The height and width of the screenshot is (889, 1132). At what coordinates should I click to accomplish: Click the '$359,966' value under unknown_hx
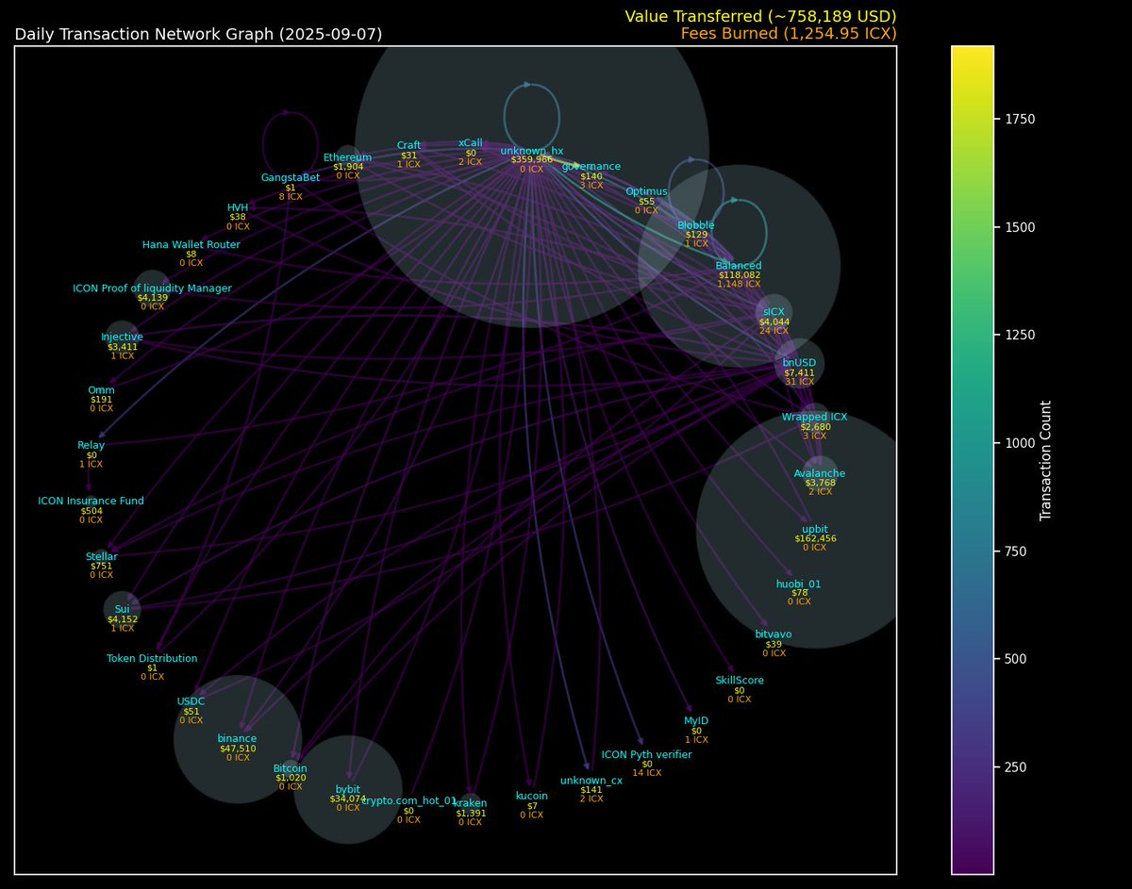point(531,160)
